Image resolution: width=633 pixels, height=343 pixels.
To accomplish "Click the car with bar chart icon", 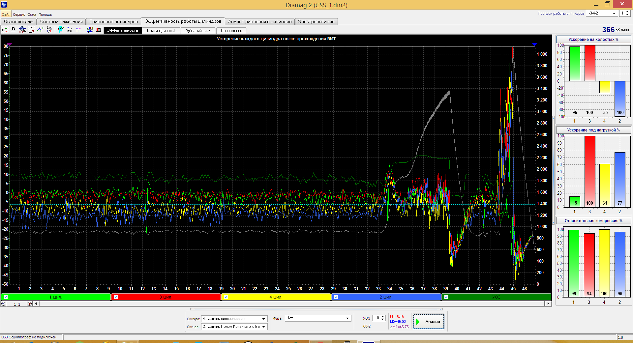I will point(90,30).
